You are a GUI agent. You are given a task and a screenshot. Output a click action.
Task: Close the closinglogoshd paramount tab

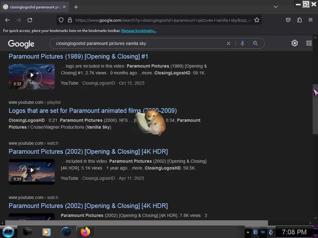(x=64, y=7)
